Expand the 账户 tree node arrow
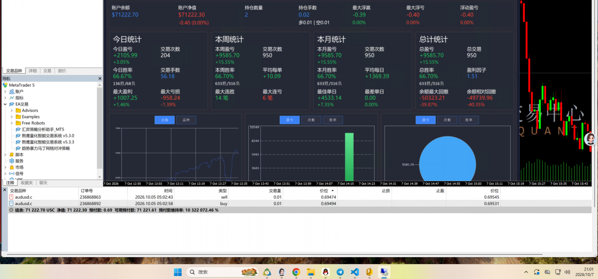The height and width of the screenshot is (279, 598). pos(5,92)
